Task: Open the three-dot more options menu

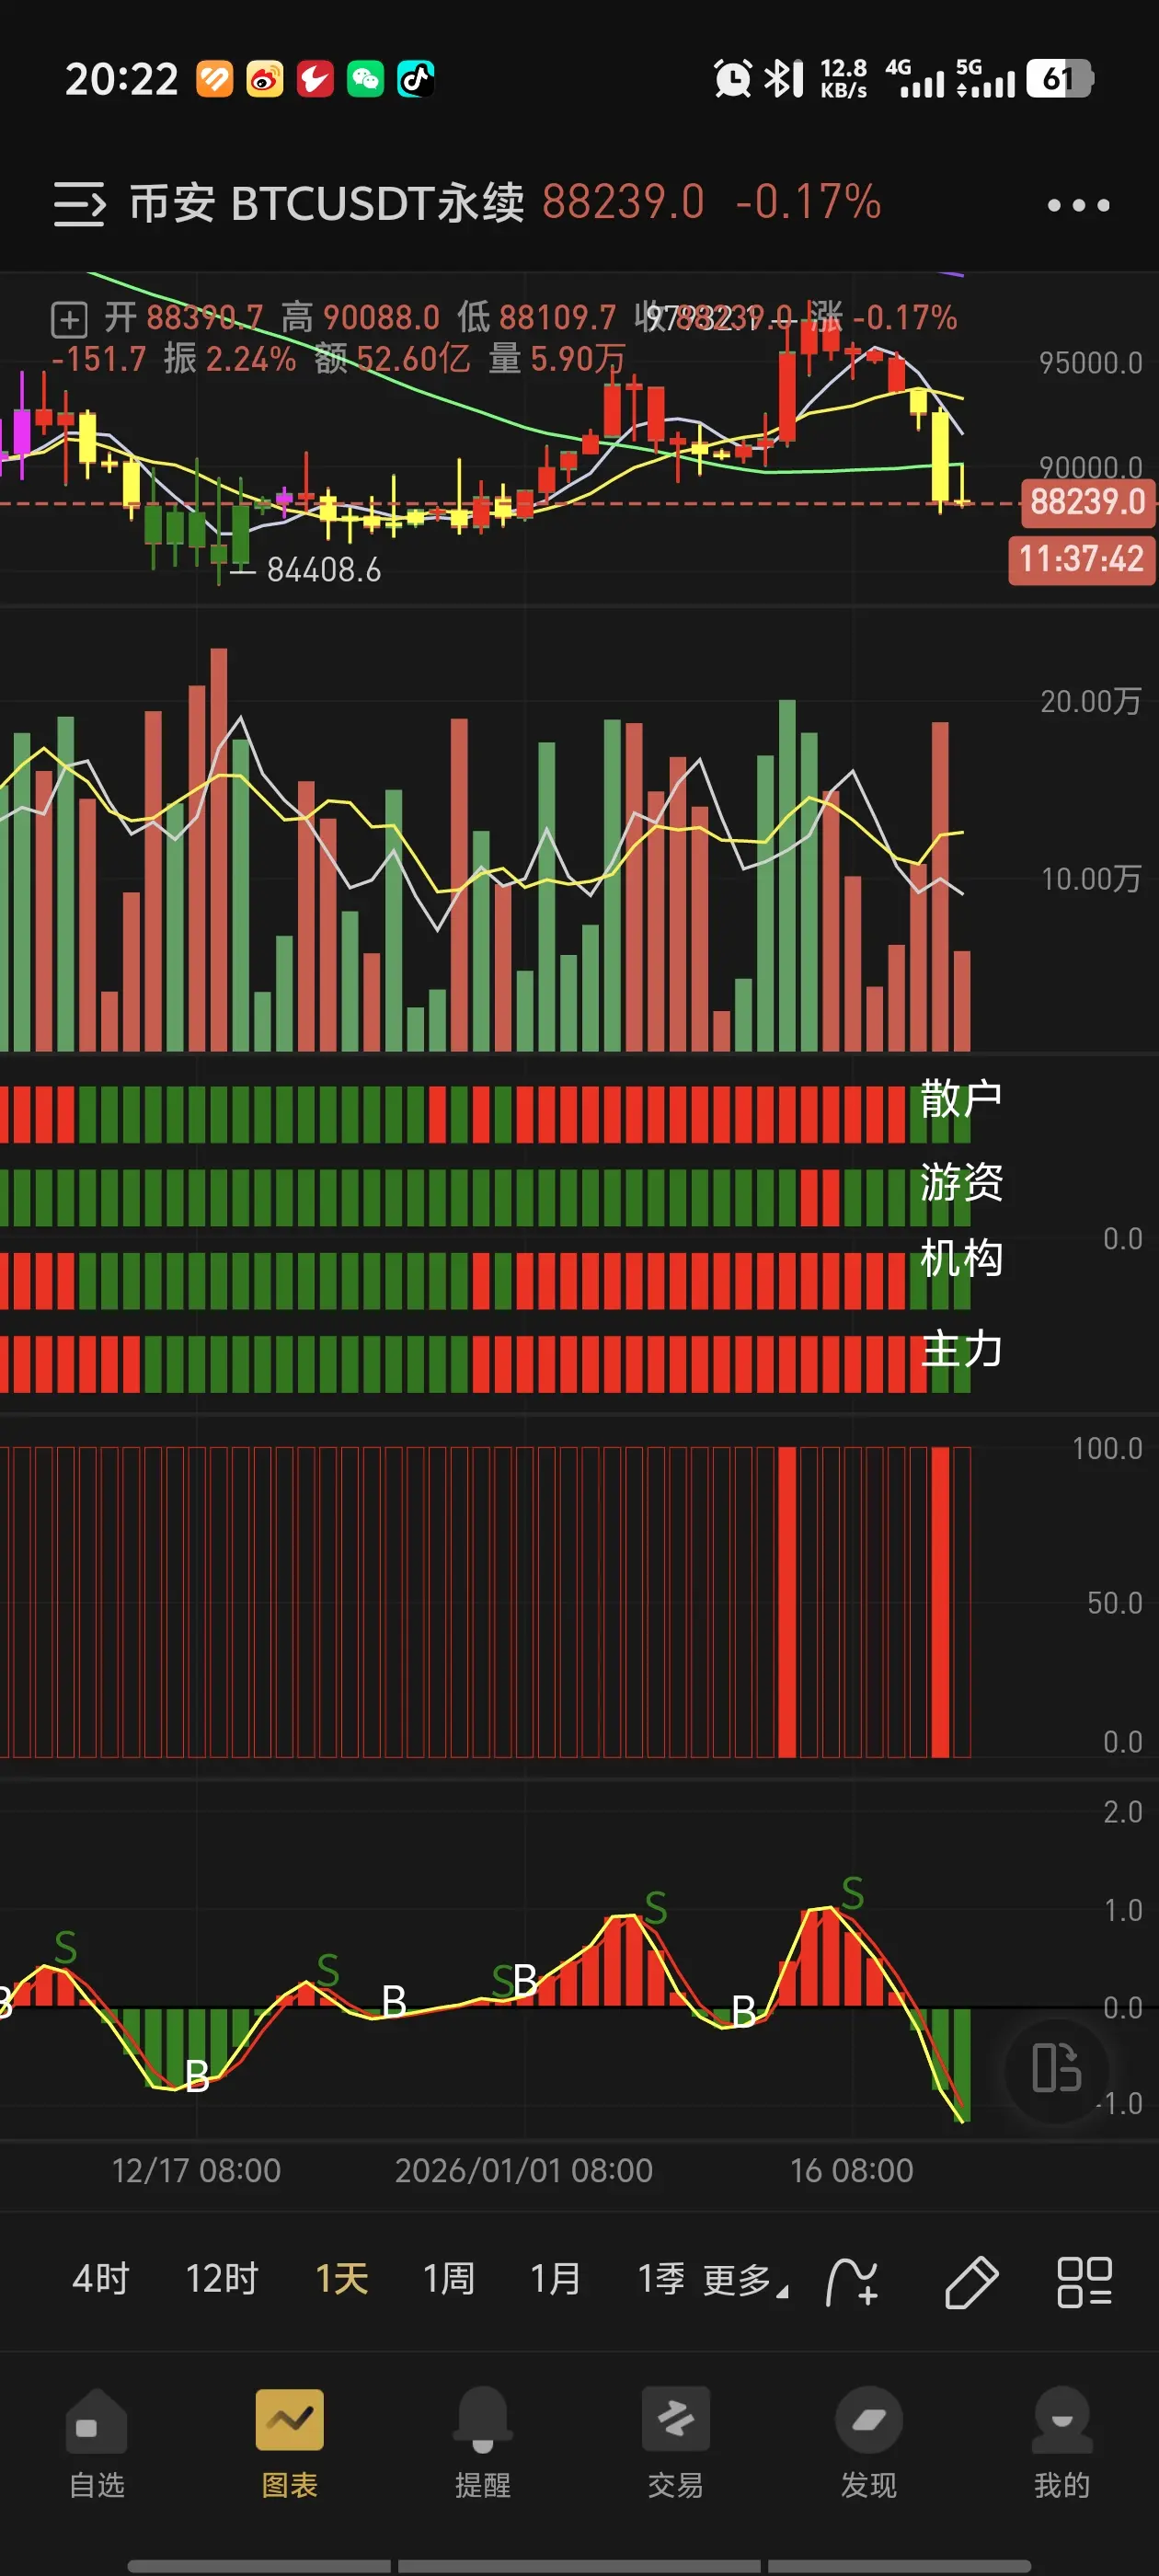Action: [x=1078, y=205]
